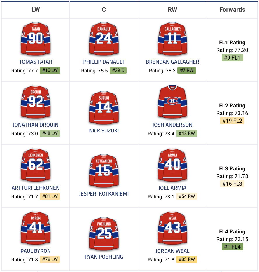Image resolution: width=259 pixels, height=272 pixels.
Task: Select Jesperi Kotkaniemi's number 15 jersey
Action: pyautogui.click(x=104, y=171)
